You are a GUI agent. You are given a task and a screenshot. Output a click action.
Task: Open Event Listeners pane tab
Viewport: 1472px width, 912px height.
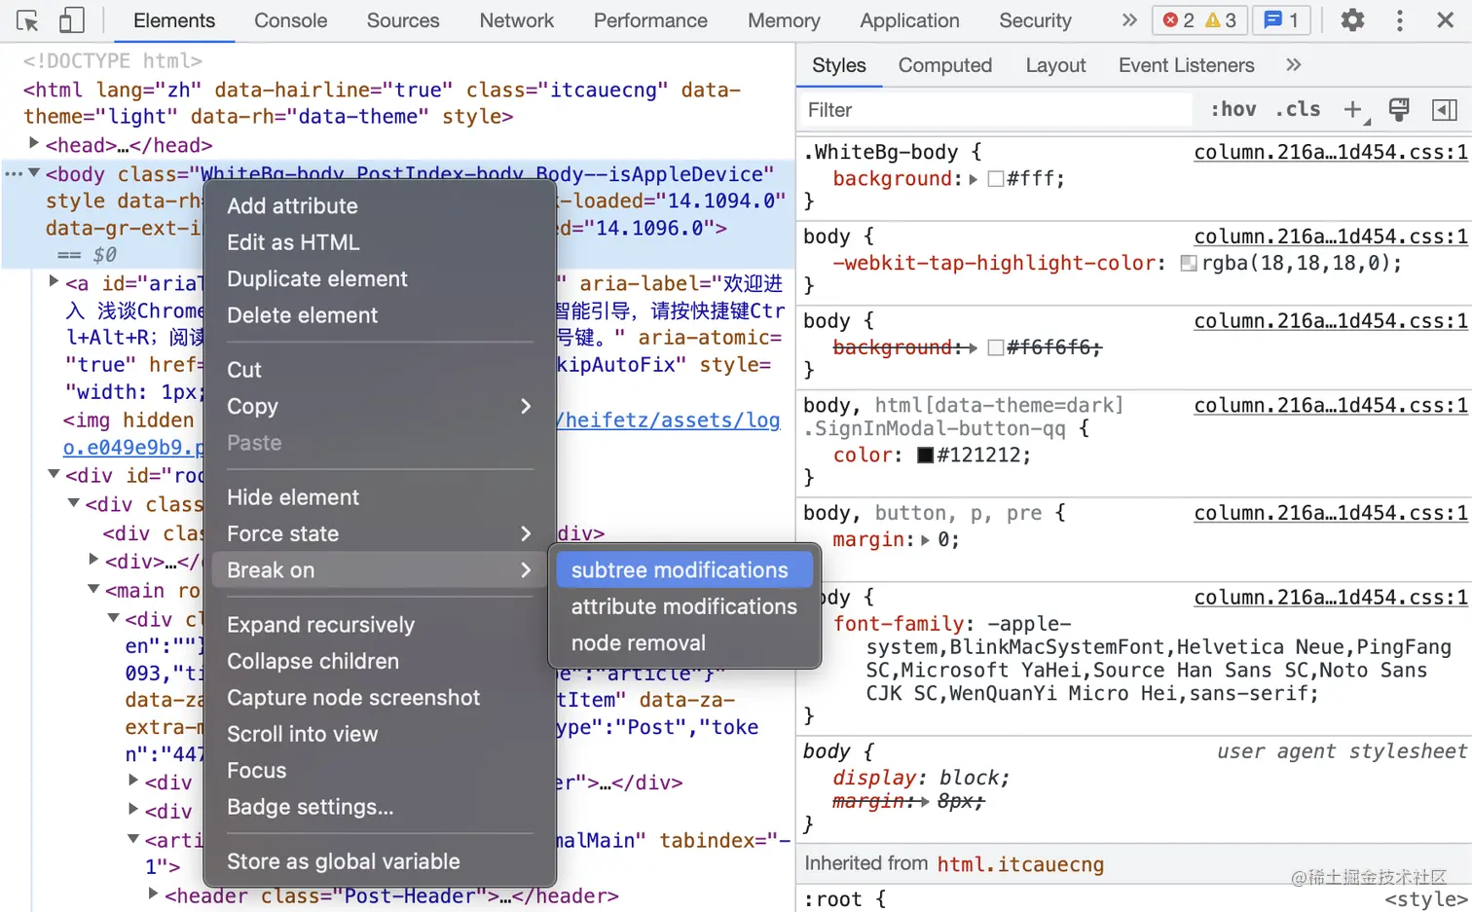click(x=1186, y=65)
